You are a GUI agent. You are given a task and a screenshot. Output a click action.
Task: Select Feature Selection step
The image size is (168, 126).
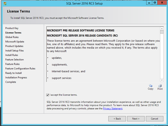click(x=14, y=60)
